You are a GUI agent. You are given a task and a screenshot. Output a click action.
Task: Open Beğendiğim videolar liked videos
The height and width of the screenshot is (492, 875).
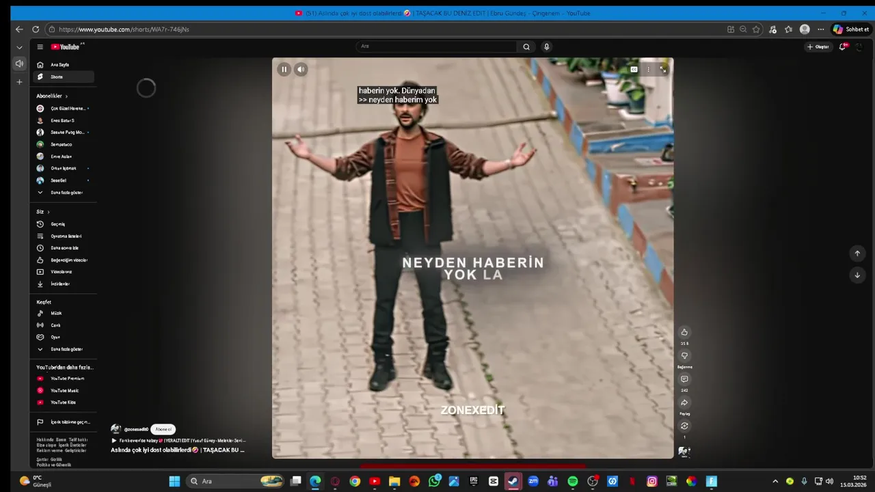62,260
